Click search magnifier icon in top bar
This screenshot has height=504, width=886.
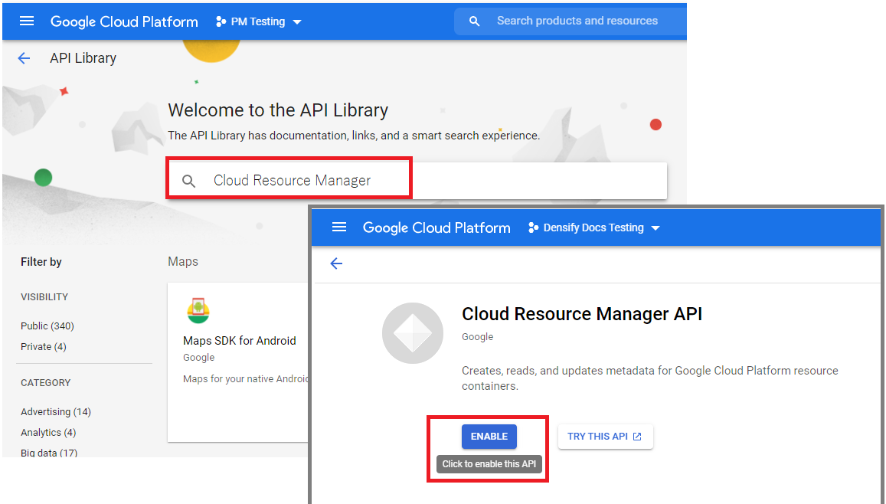[x=475, y=21]
